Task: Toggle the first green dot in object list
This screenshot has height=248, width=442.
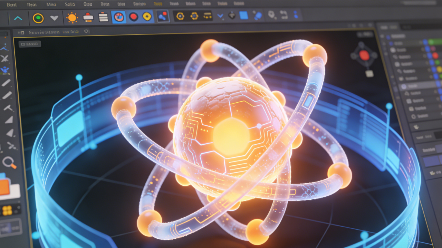Action: coord(431,42)
